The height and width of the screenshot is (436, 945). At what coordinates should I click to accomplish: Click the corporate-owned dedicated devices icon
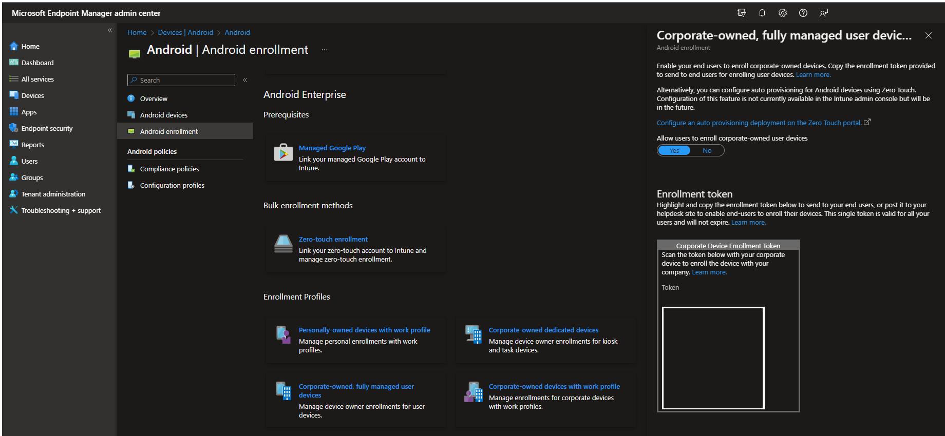(x=473, y=334)
